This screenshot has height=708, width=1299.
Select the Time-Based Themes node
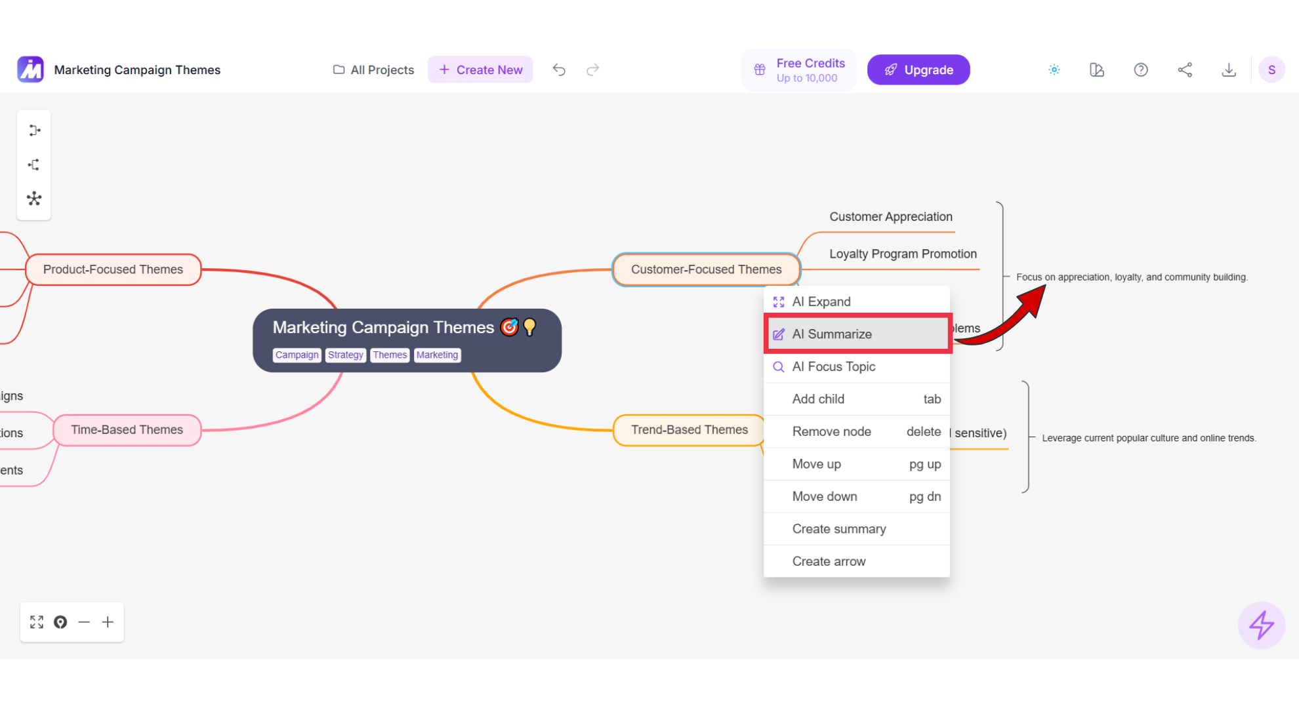127,430
